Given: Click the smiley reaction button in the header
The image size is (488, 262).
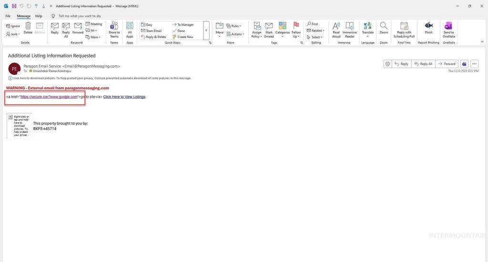Looking at the screenshot, I should [x=388, y=64].
